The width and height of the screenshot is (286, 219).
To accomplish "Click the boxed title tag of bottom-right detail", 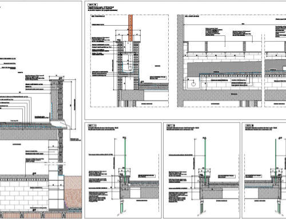I will (x=249, y=125).
